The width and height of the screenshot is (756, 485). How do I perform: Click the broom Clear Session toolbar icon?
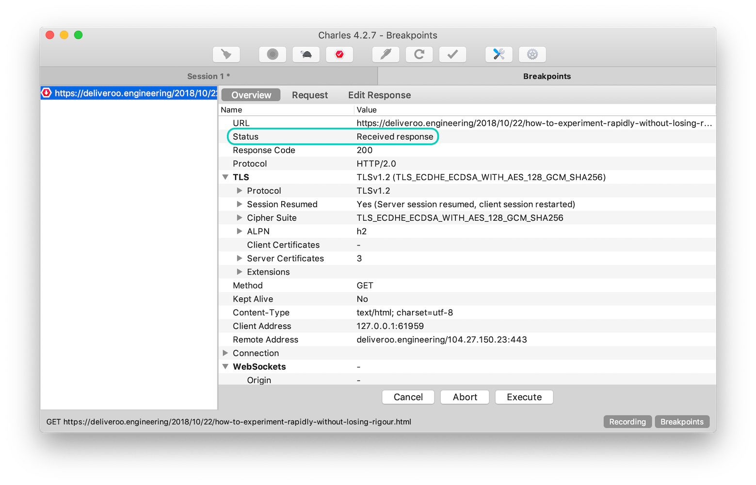pos(226,54)
